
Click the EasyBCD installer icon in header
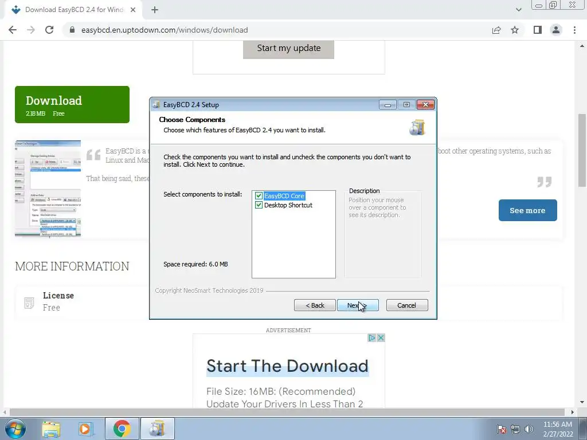(x=417, y=128)
